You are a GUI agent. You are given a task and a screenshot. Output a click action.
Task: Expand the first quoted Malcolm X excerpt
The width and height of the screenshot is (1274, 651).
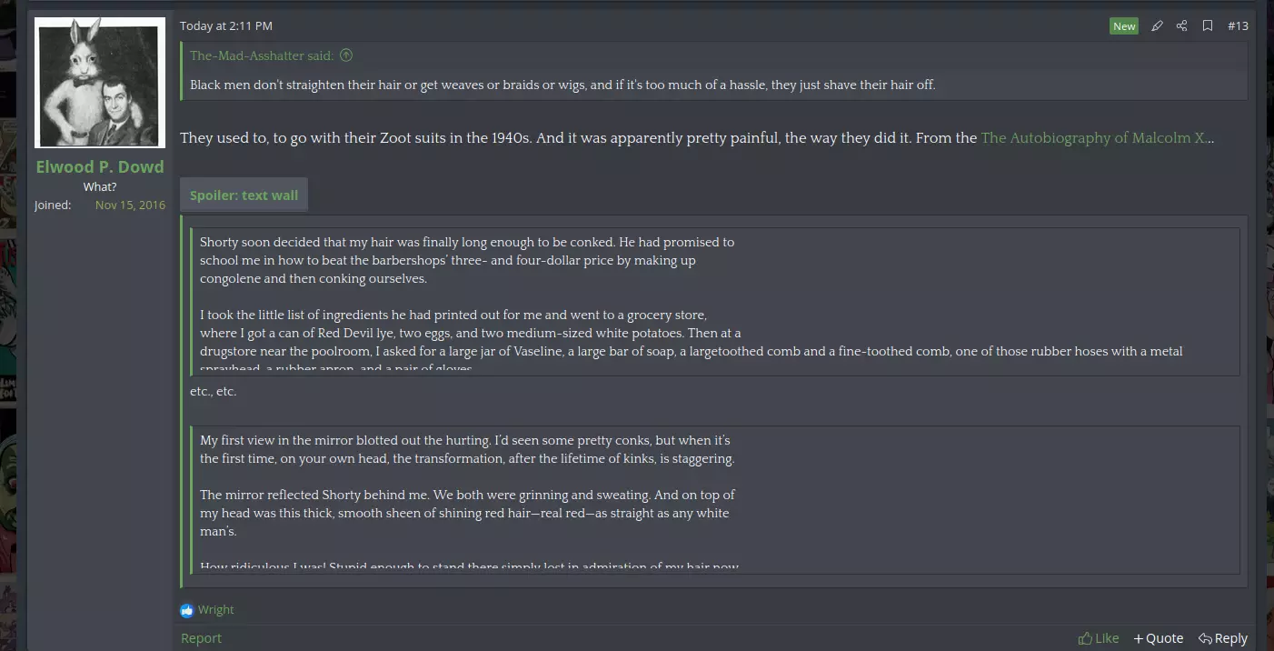pos(714,302)
